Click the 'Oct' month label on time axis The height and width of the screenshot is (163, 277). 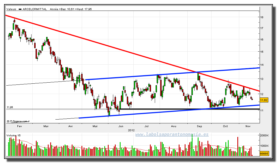click(x=225, y=126)
